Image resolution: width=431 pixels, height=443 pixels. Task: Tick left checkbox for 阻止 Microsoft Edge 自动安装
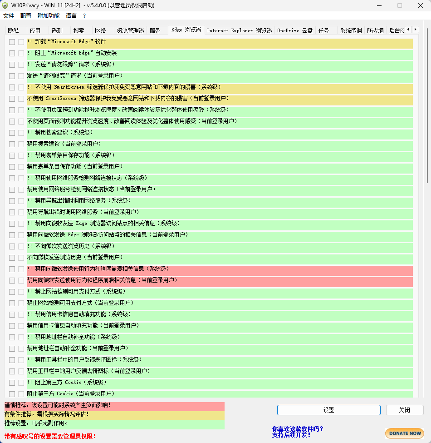(12, 53)
